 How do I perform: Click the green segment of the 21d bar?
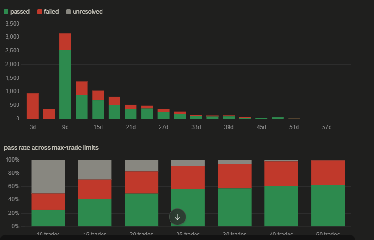131,114
